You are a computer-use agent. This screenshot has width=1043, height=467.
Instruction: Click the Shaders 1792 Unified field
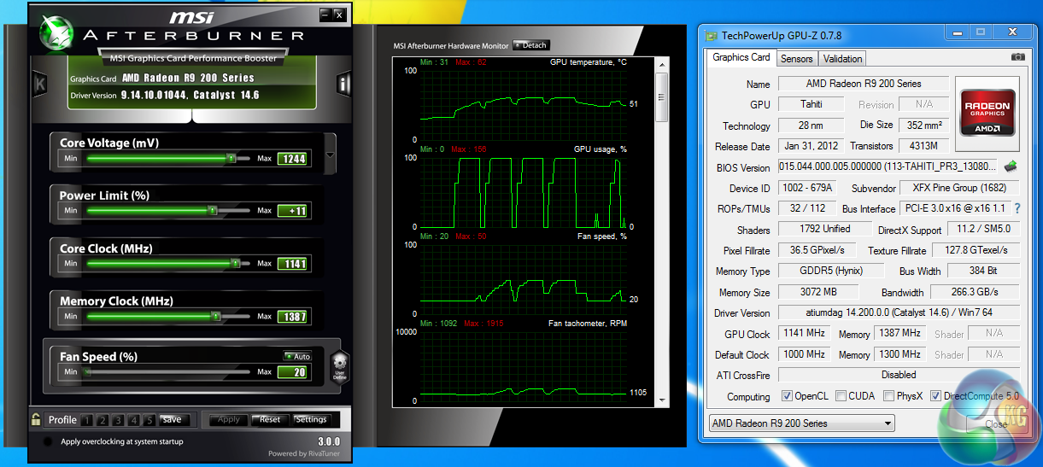click(825, 229)
